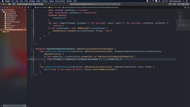
Task: Toggle recent files filter in navigator
Action: coord(23,106)
